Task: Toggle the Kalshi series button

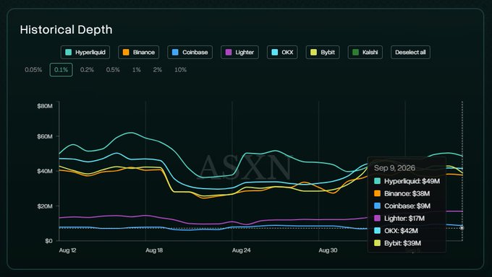Action: pos(365,52)
